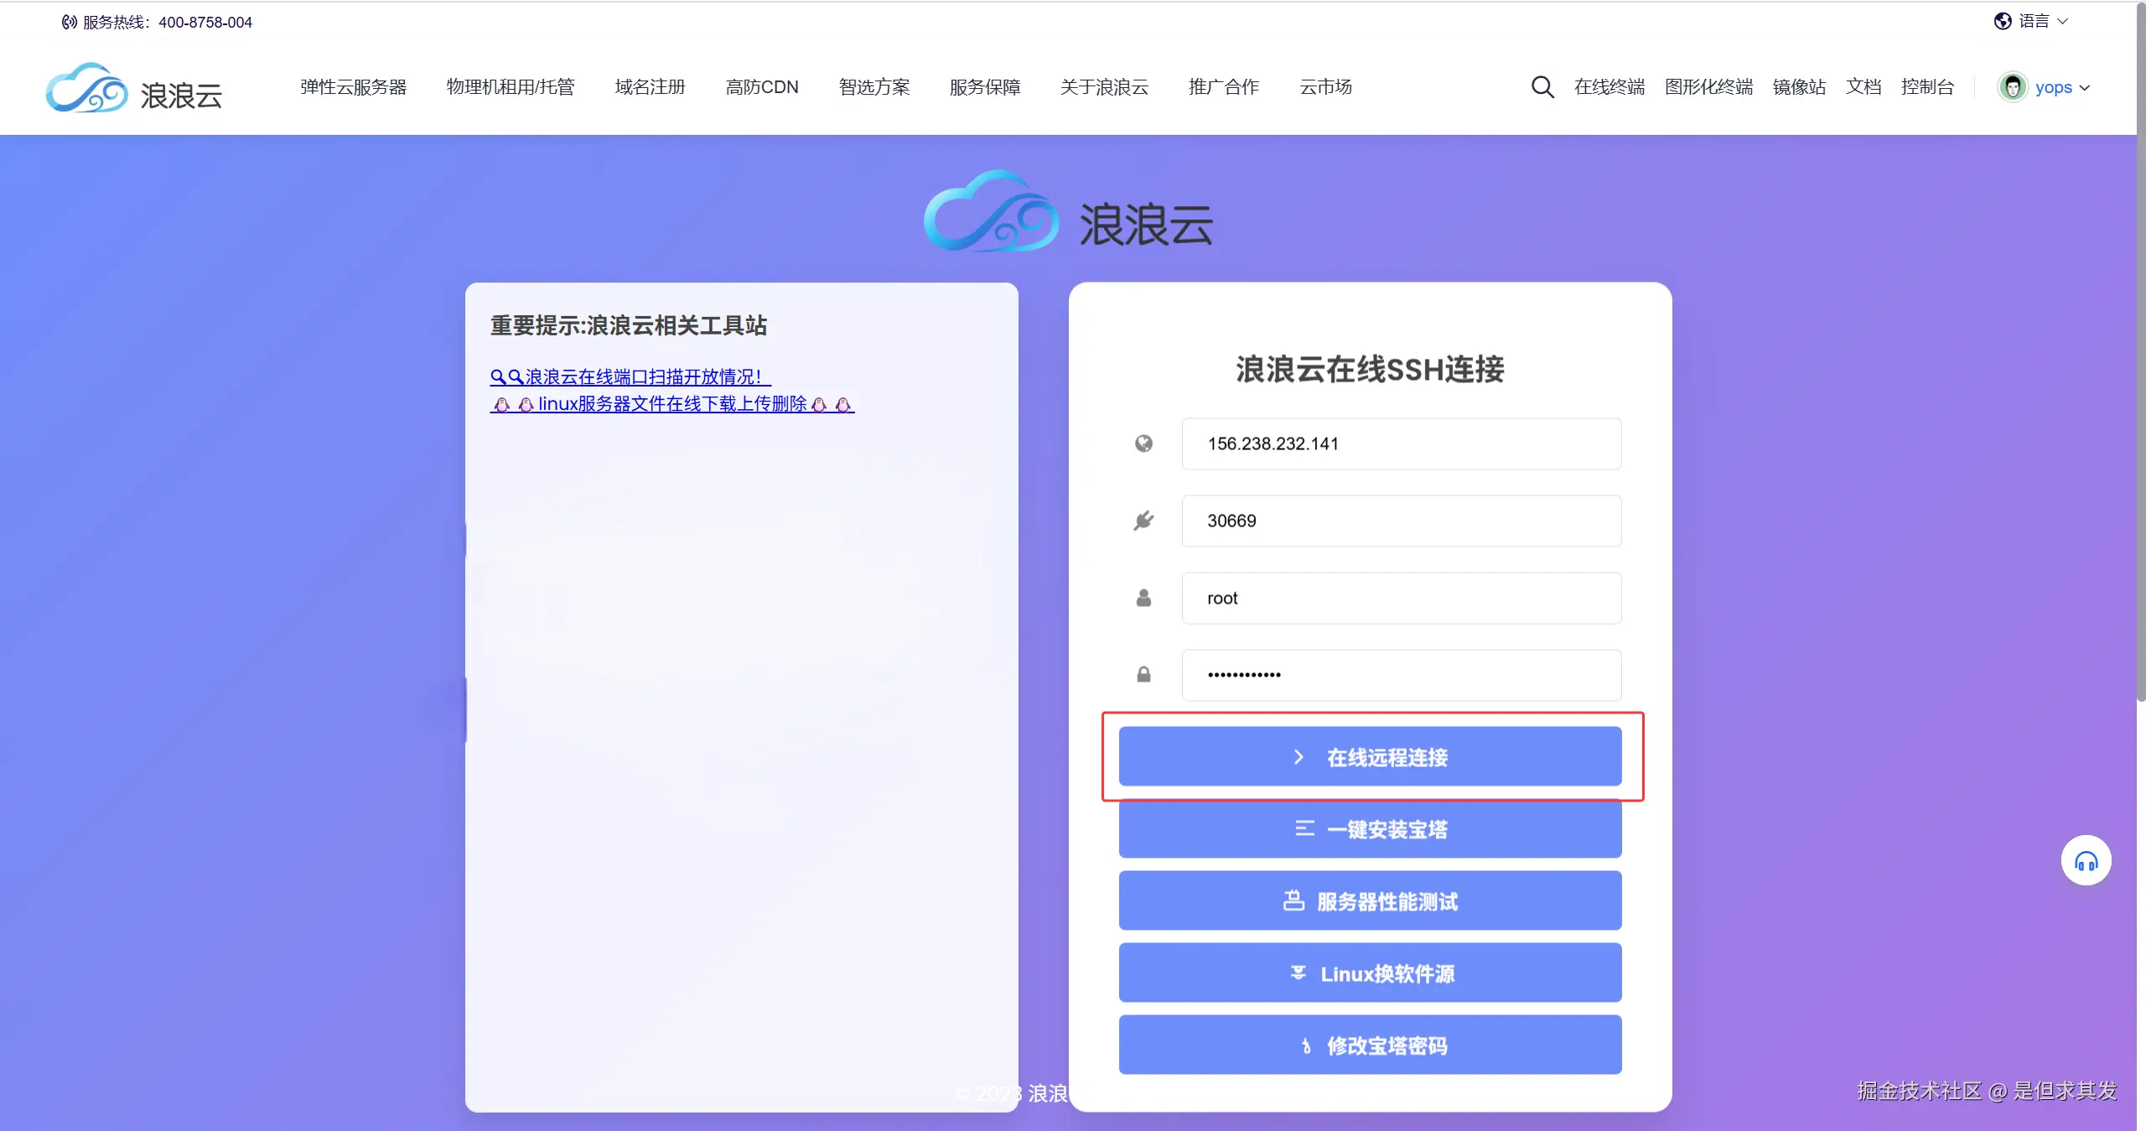The width and height of the screenshot is (2146, 1131).
Task: Open 控制台 link in header
Action: 1927,87
